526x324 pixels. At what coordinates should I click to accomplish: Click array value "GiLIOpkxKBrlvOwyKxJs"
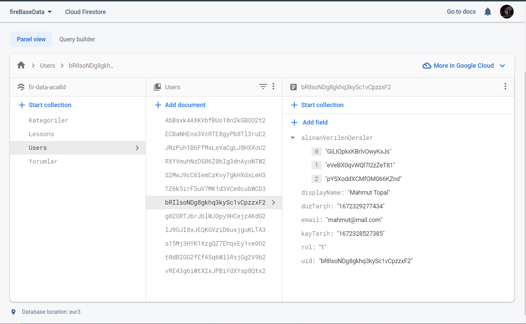[358, 152]
